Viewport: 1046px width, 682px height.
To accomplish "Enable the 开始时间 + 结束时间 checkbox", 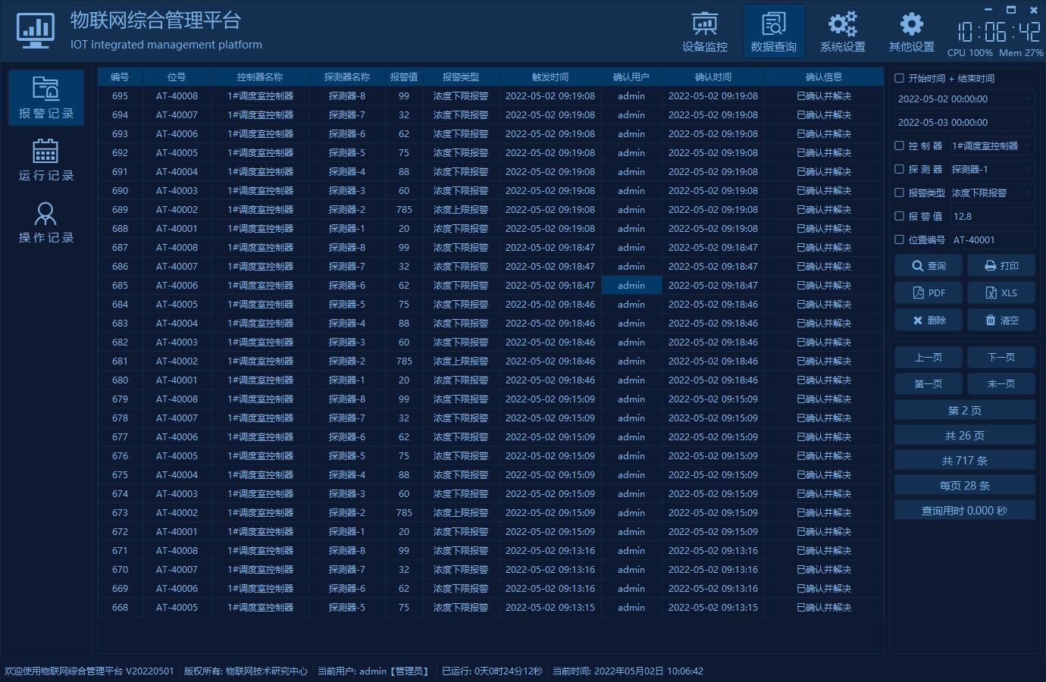I will pyautogui.click(x=900, y=78).
